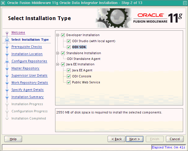The width and height of the screenshot is (188, 151).
Task: Uncheck the ODI Console checkbox
Action: (x=69, y=76)
